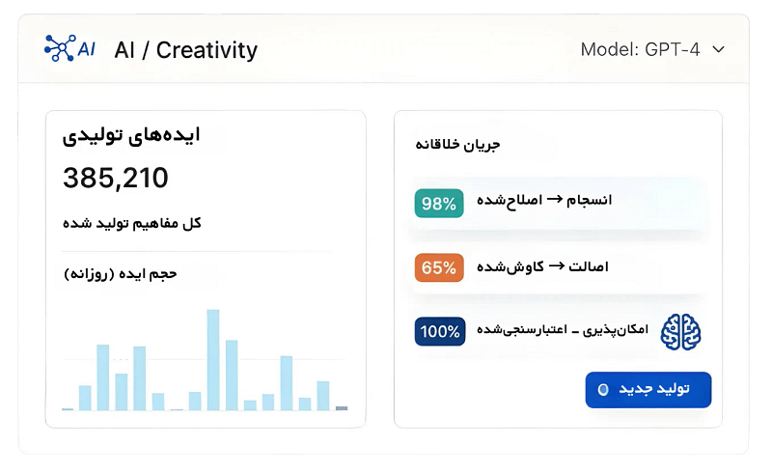The image size is (772, 473).
Task: Click the brain icon in creative flow
Action: pos(680,331)
